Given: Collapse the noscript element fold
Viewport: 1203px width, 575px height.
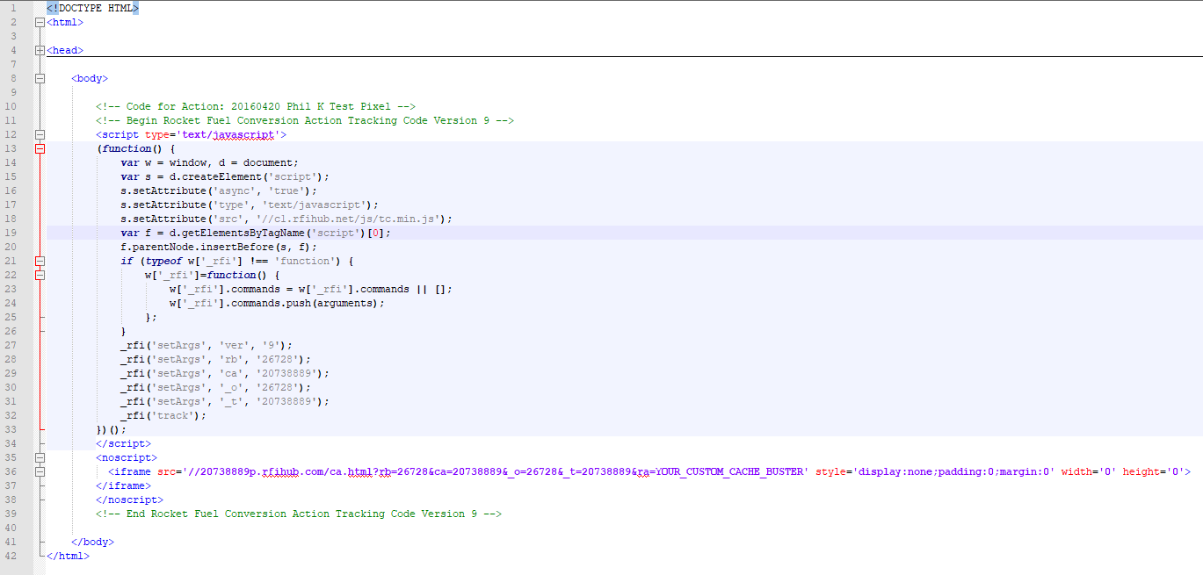Looking at the screenshot, I should pyautogui.click(x=39, y=457).
